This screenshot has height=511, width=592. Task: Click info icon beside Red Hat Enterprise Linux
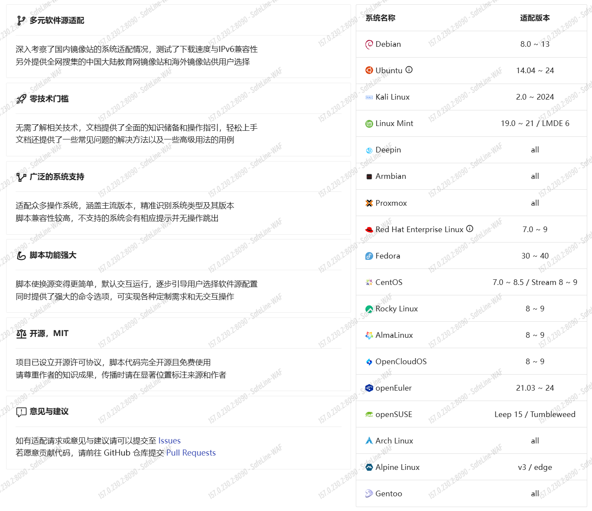pyautogui.click(x=470, y=229)
